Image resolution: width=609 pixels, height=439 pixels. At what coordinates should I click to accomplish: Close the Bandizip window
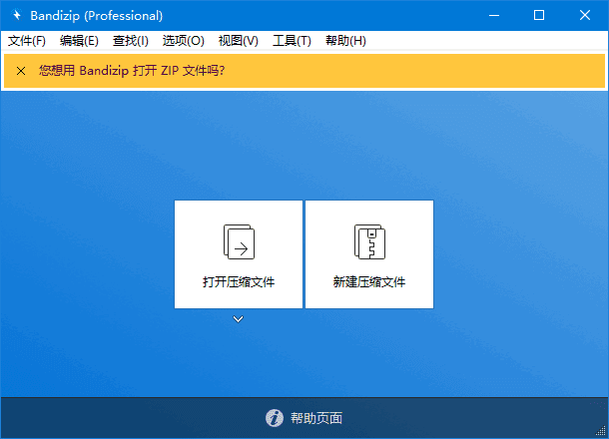pos(585,15)
